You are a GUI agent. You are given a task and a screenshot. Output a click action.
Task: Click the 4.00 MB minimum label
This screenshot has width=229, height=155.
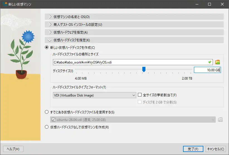coord(81,78)
